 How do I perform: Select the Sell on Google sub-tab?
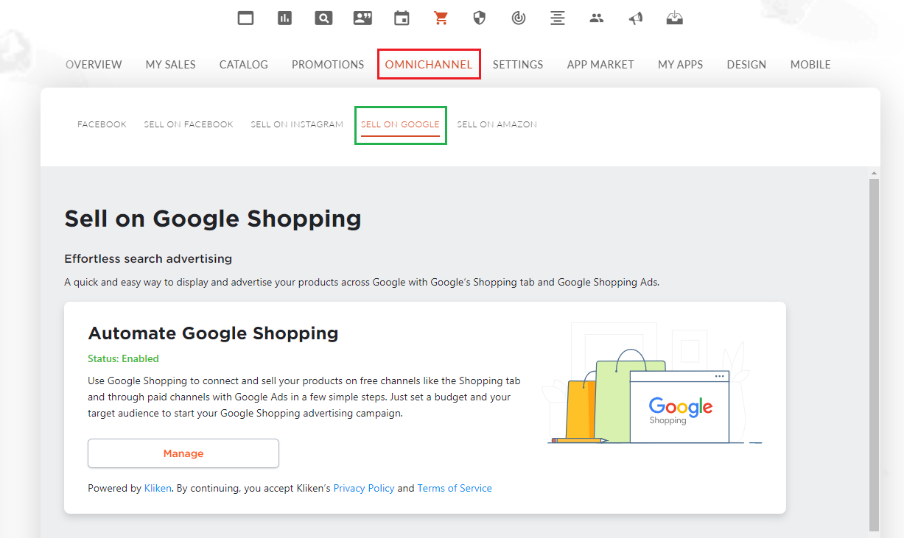click(400, 124)
